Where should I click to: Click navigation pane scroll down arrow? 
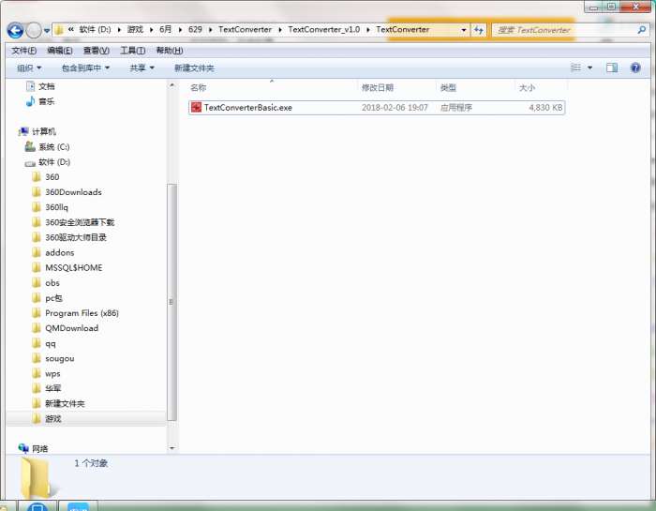click(171, 448)
